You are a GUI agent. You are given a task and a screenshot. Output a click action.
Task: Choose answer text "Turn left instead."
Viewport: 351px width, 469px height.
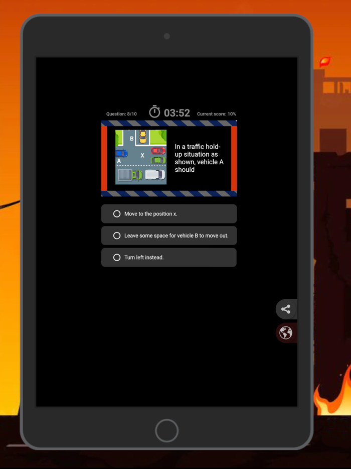144,258
